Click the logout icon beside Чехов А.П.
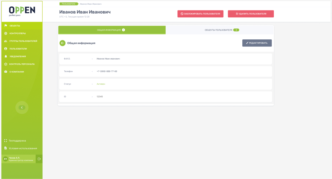 (39, 159)
